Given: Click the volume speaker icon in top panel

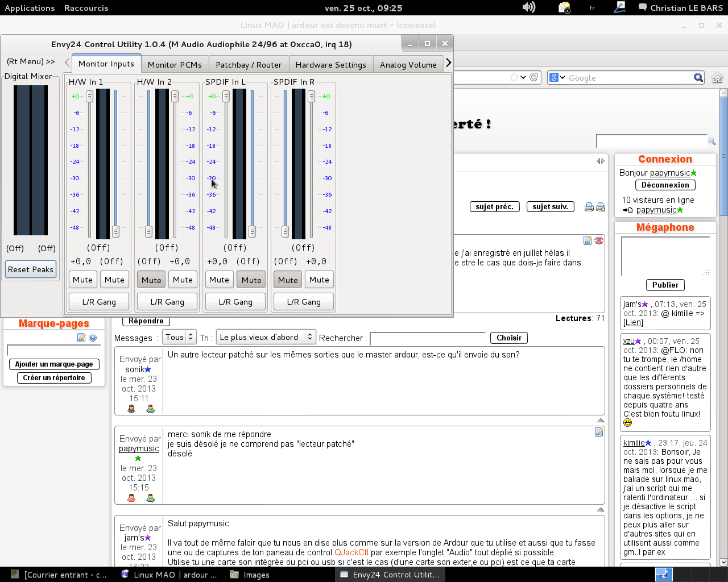Looking at the screenshot, I should pos(528,7).
